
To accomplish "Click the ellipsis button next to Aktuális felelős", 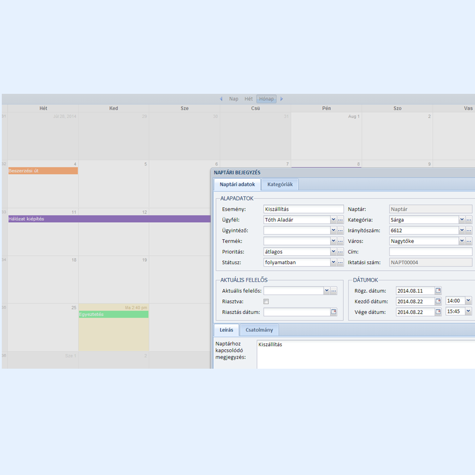I will pyautogui.click(x=334, y=290).
